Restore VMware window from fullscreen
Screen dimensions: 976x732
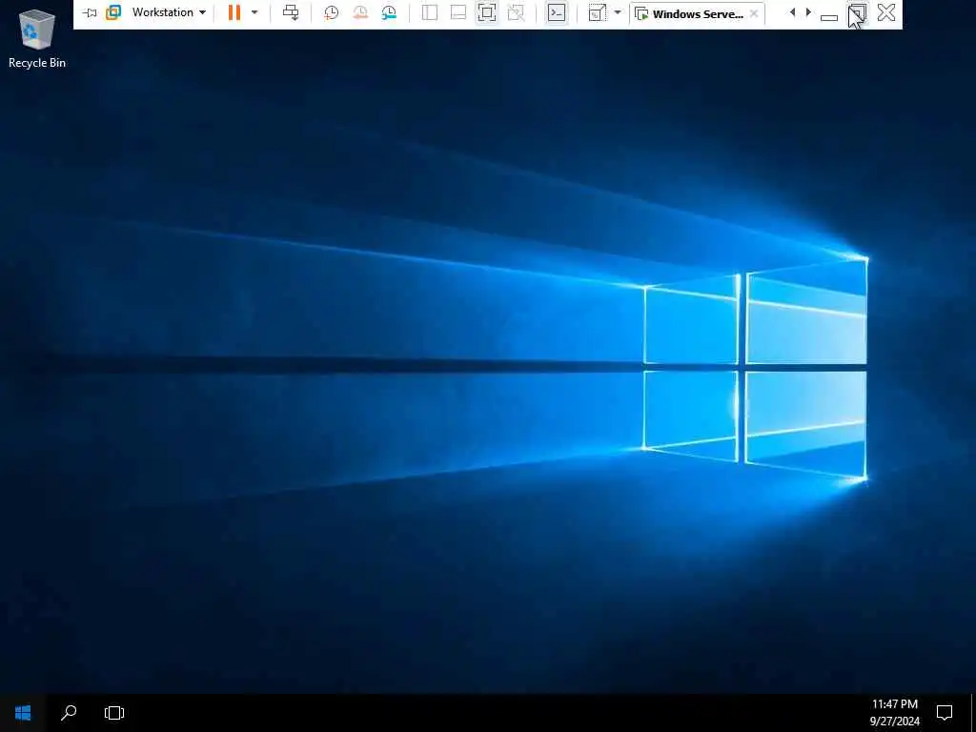tap(858, 12)
